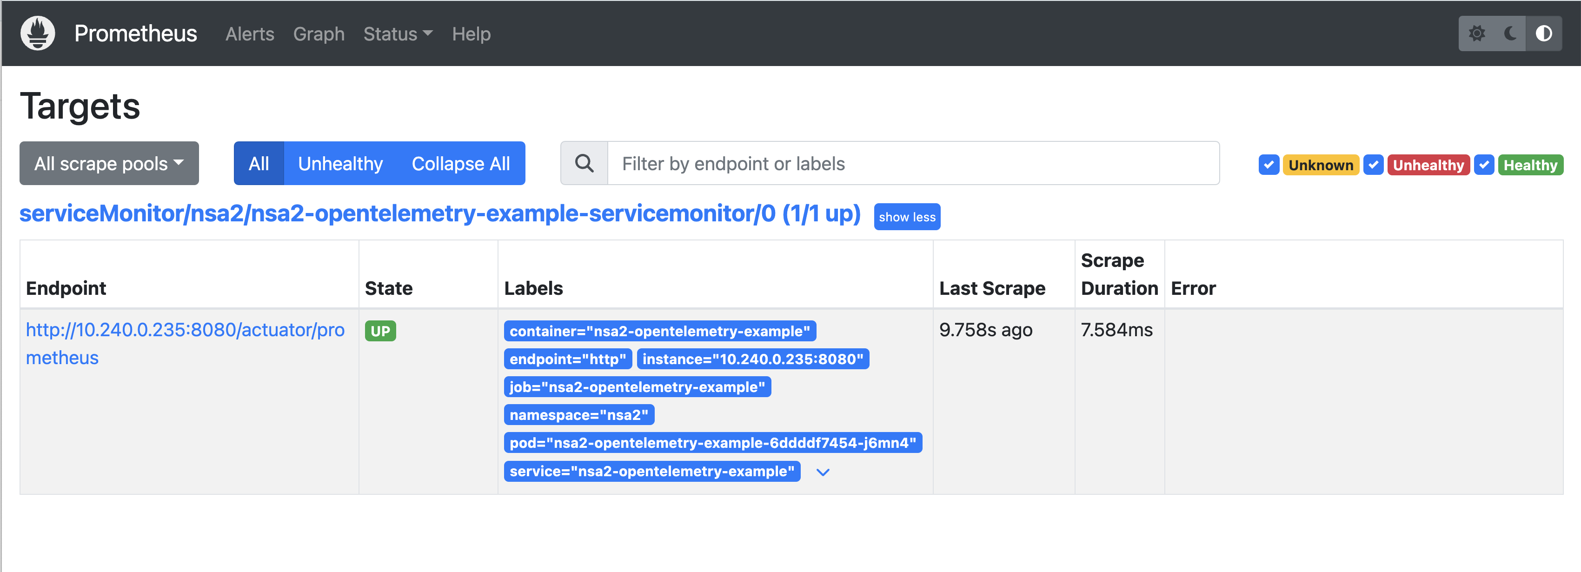The height and width of the screenshot is (572, 1581).
Task: Open the Alerts page
Action: [x=250, y=34]
